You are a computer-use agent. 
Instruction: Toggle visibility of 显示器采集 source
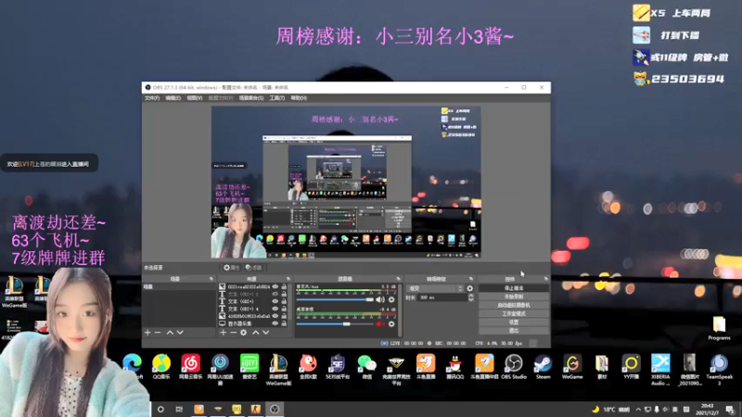point(275,323)
